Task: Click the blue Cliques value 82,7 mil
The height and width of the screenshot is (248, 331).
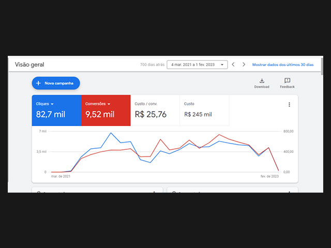Action: click(51, 115)
